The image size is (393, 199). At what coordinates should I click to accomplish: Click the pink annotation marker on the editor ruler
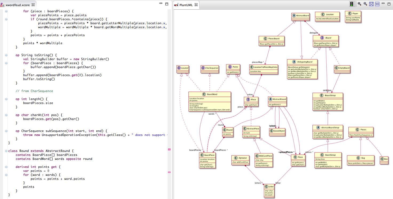[x=169, y=150]
